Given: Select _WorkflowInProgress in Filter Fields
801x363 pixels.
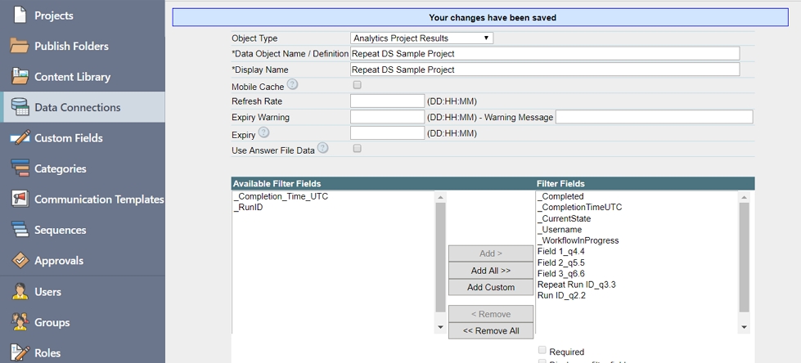Looking at the screenshot, I should point(578,240).
